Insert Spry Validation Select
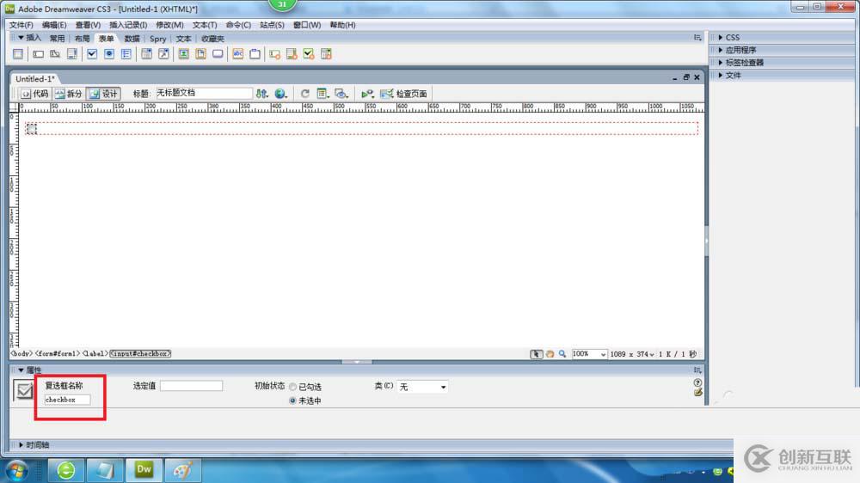Screen dimensions: 860x483 coord(326,54)
